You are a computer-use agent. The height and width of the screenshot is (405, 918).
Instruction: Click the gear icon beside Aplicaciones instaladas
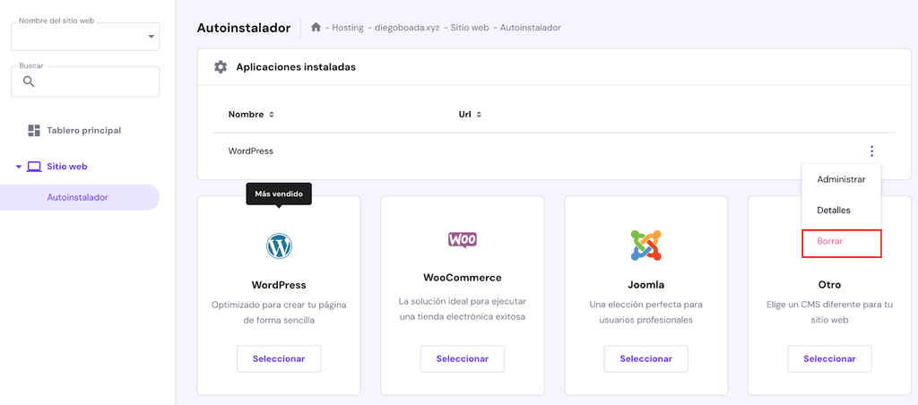(x=221, y=67)
